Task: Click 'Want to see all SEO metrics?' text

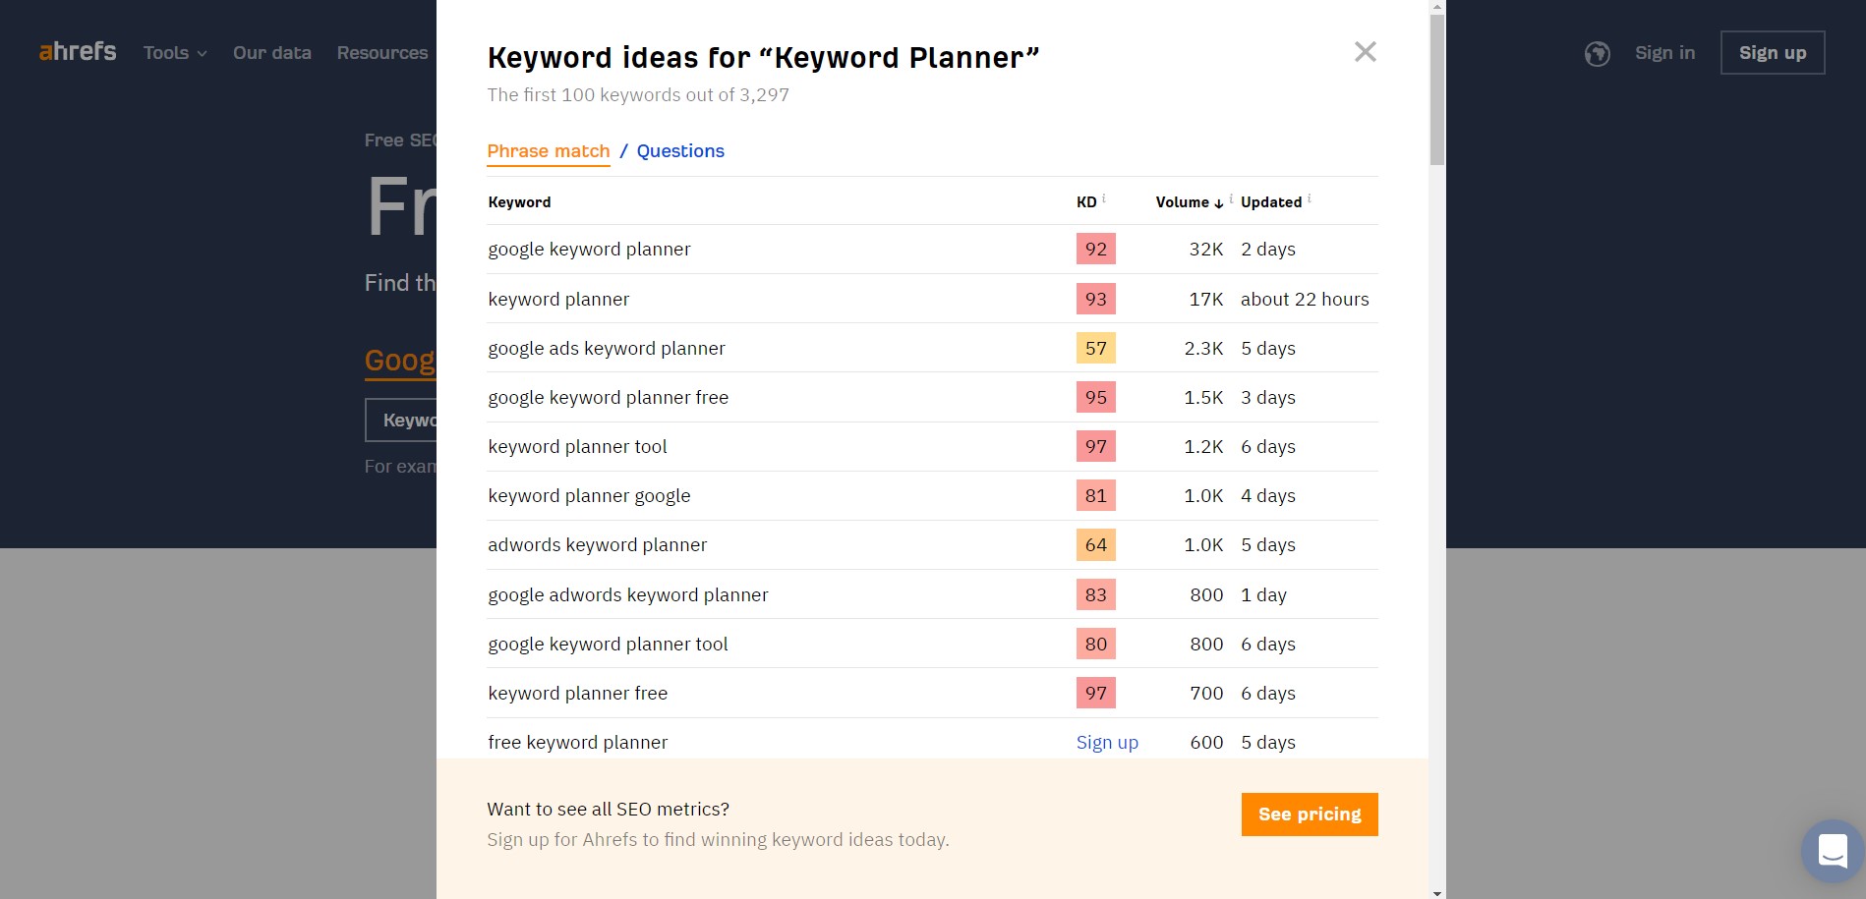Action: point(608,810)
